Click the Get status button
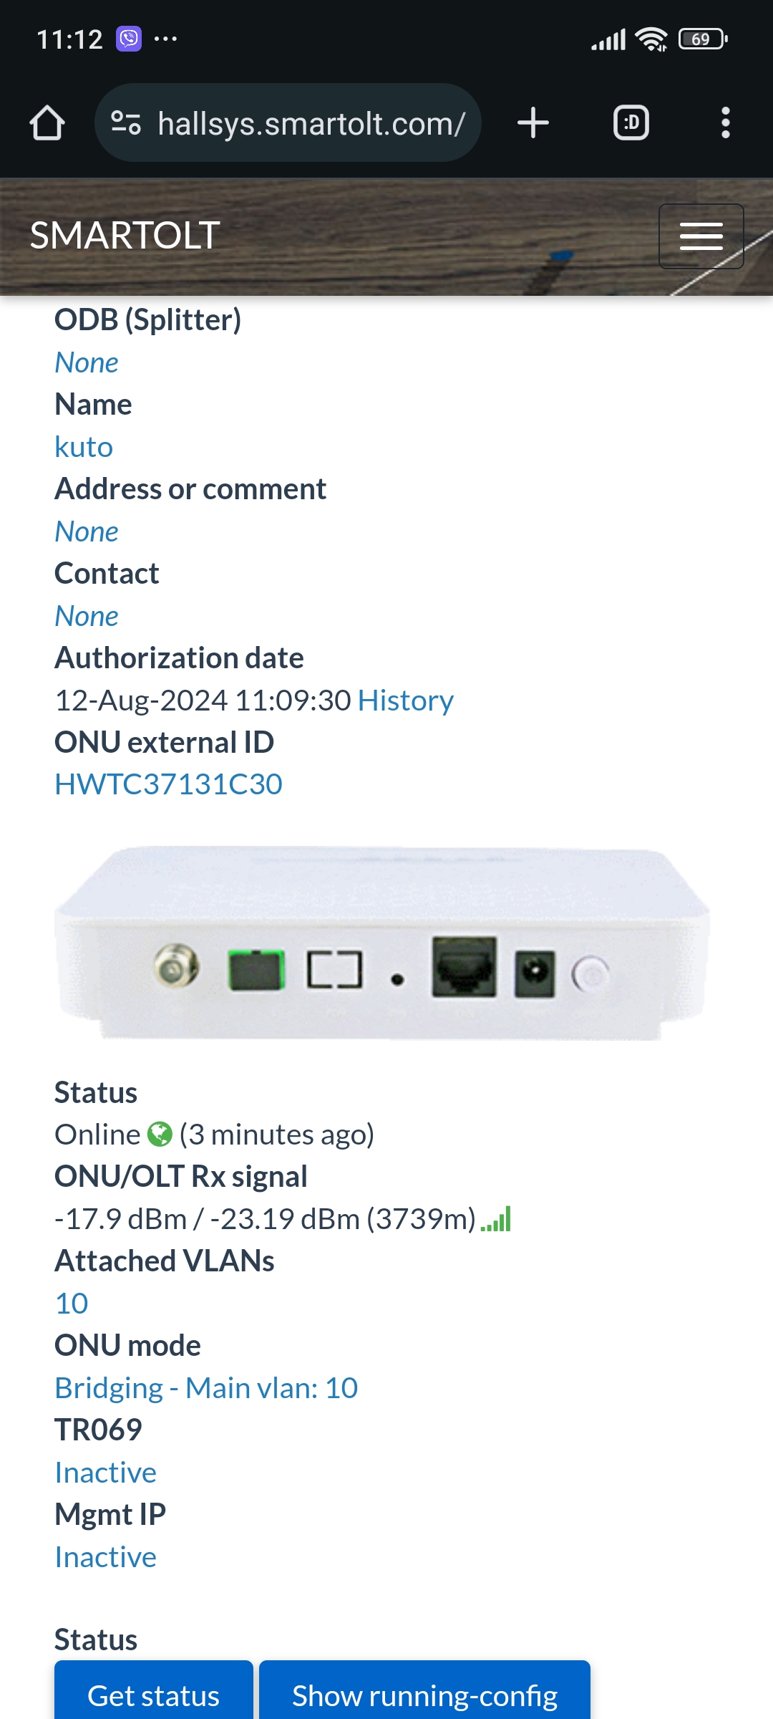 [154, 1692]
